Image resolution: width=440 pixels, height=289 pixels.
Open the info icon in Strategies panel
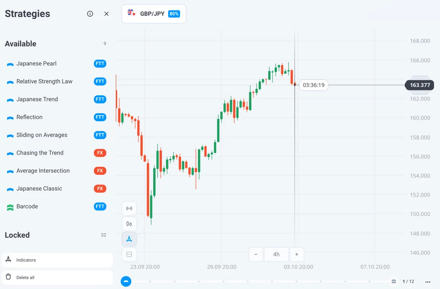90,14
